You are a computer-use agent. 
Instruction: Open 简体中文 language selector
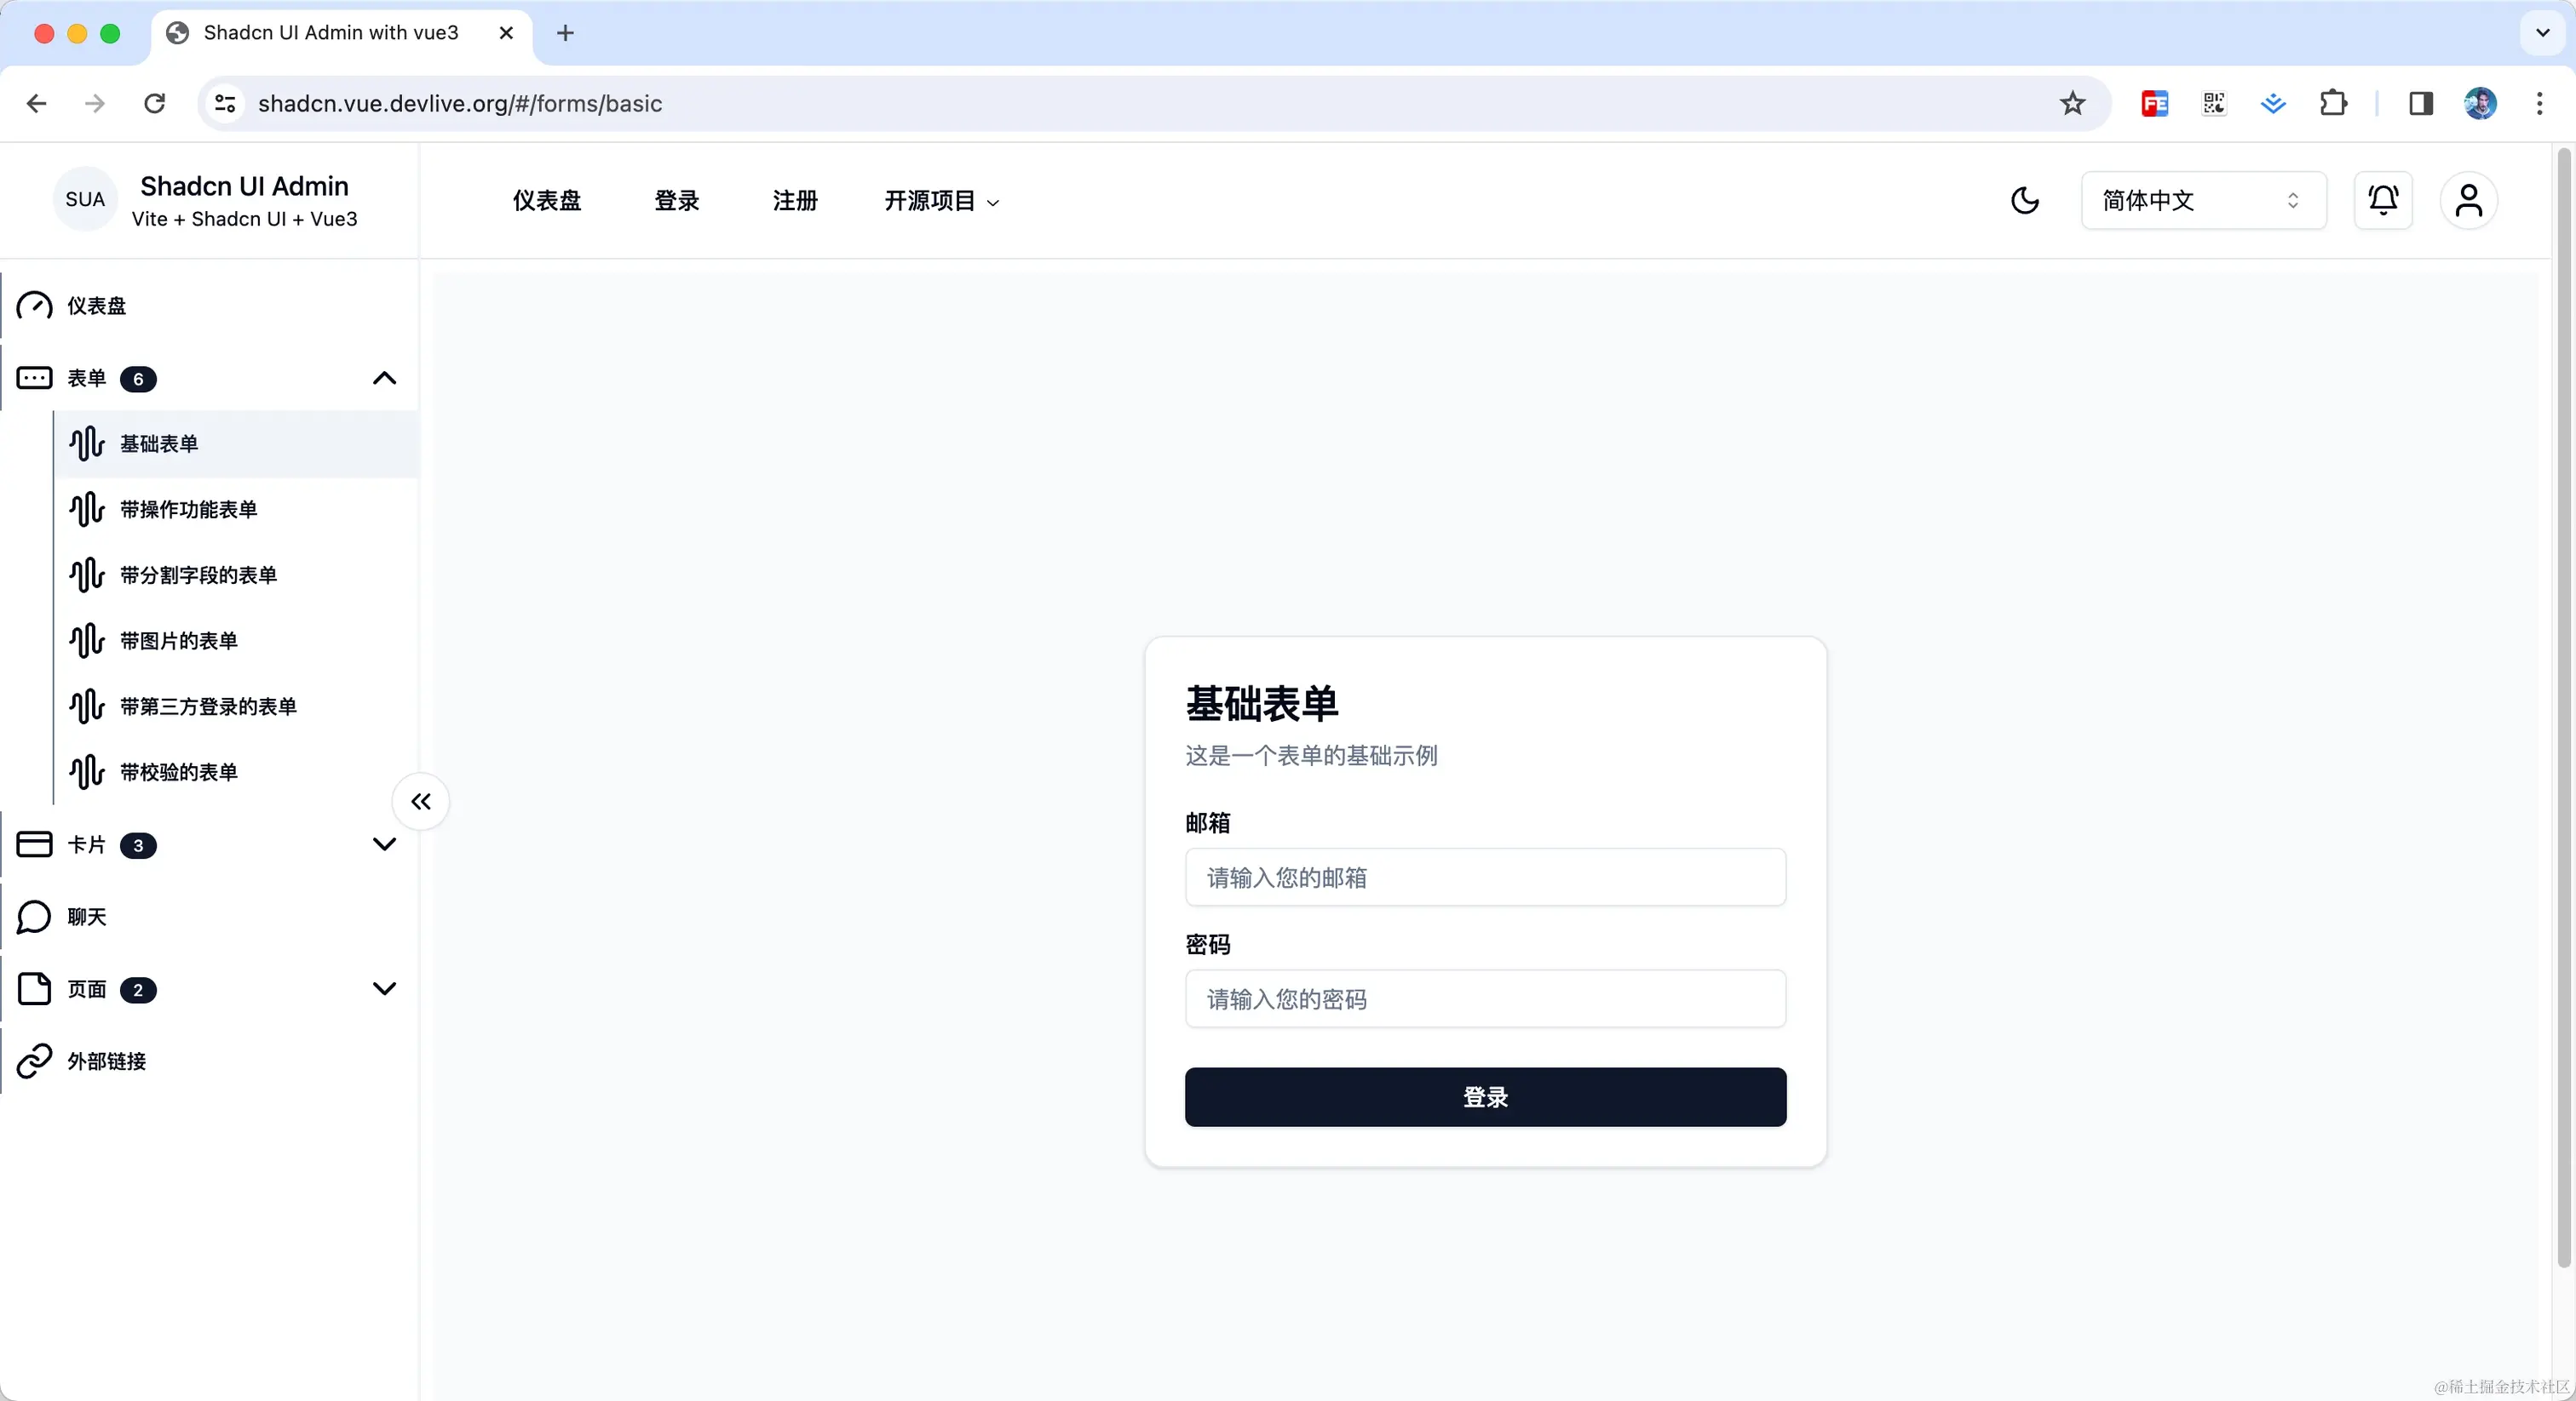pyautogui.click(x=2202, y=201)
